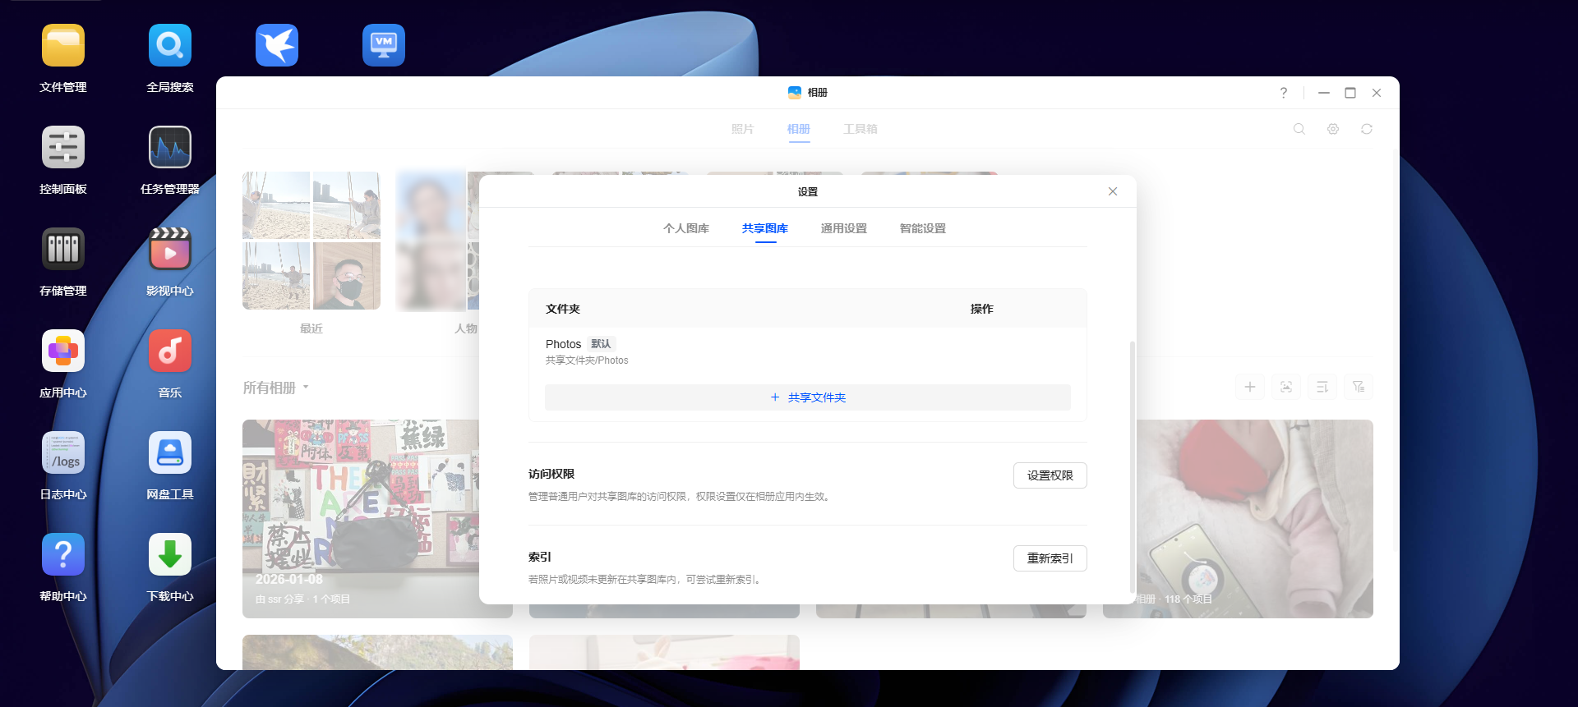Open 日志中心 desktop icon
Viewport: 1578px width, 707px height.
[x=63, y=453]
